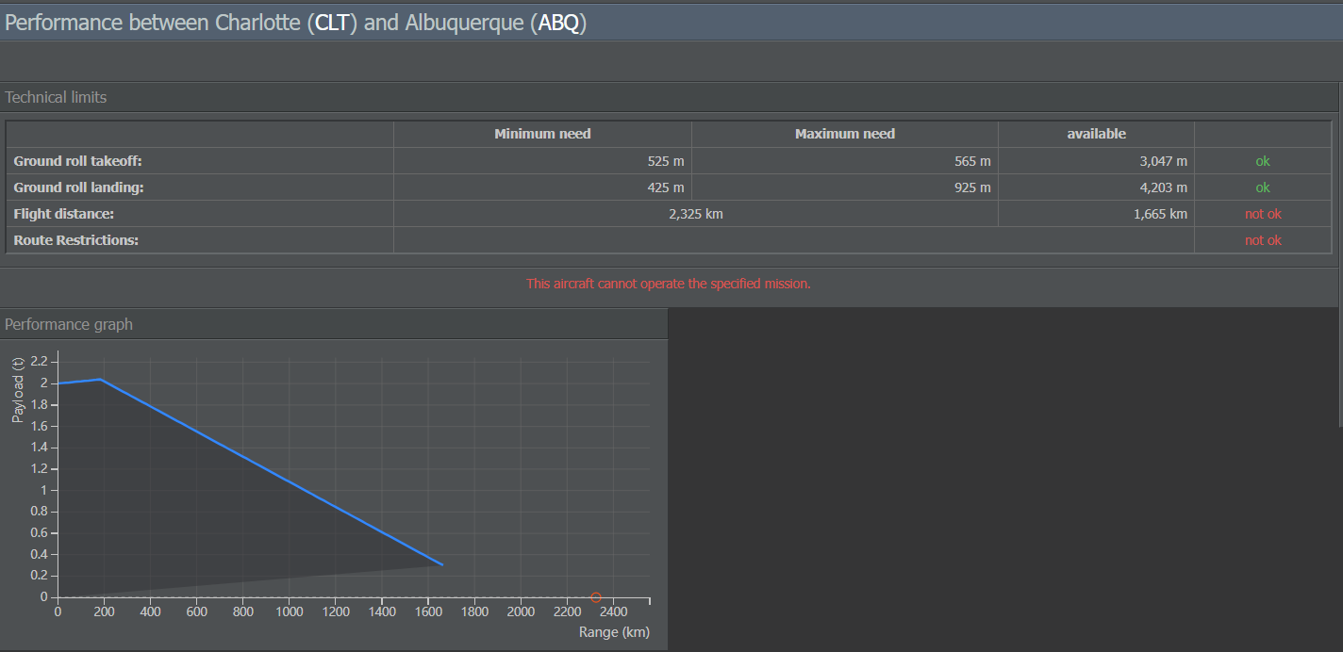Click the '1.8' payload axis tick label
This screenshot has width=1343, height=652.
coord(39,404)
